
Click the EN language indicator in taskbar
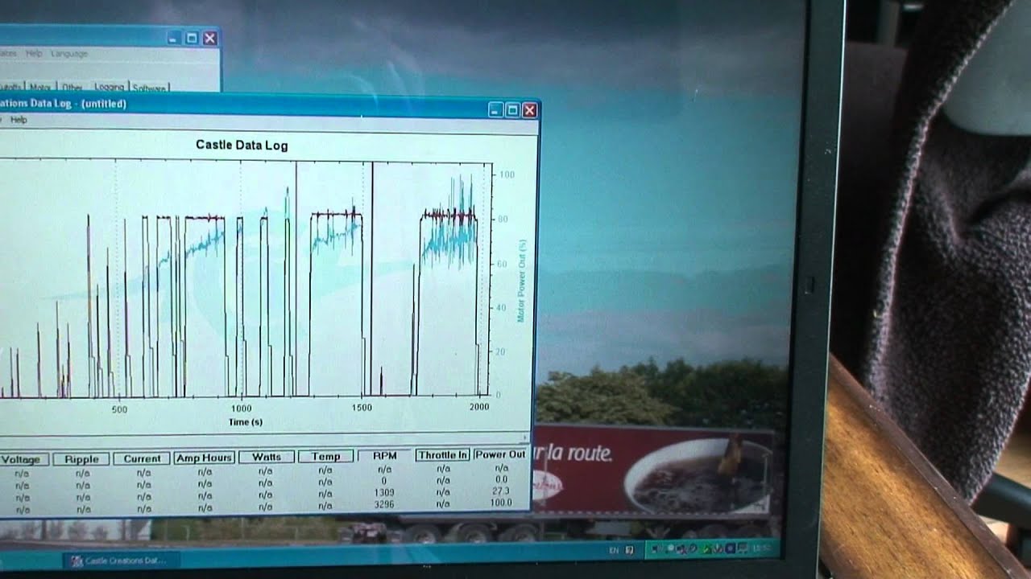pyautogui.click(x=614, y=550)
